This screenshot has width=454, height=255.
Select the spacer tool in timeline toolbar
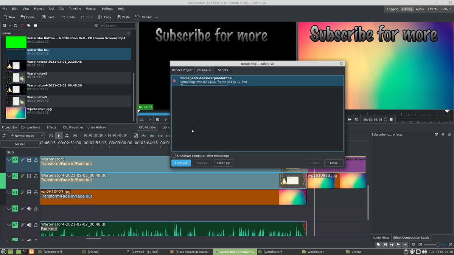(75, 136)
